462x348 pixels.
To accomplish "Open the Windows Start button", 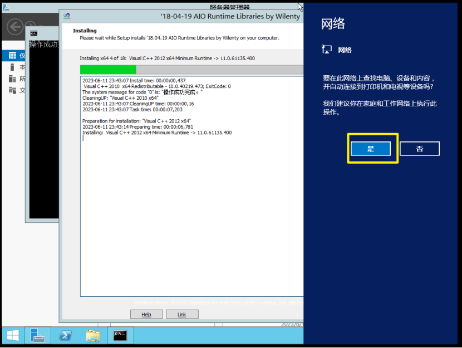I will click(x=13, y=335).
